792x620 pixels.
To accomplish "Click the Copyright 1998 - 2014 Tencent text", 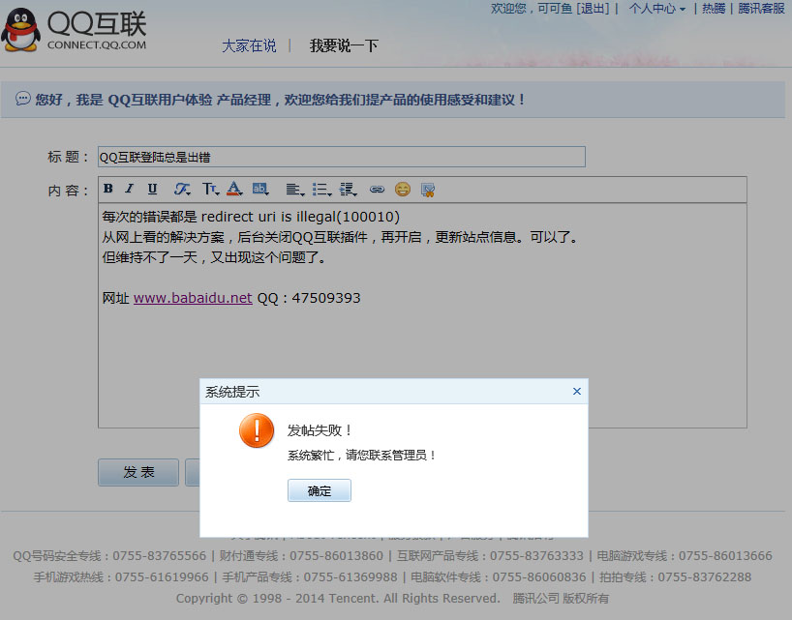I will (338, 599).
